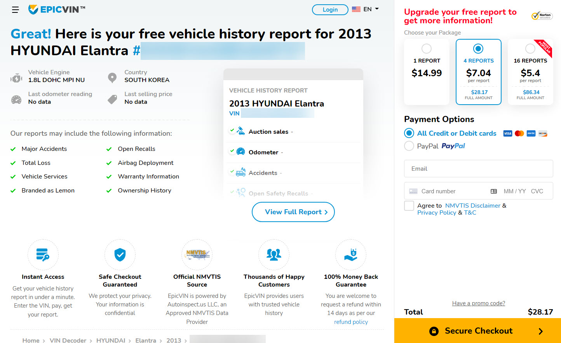
Task: Go to 2013 breadcrumb
Action: point(174,340)
